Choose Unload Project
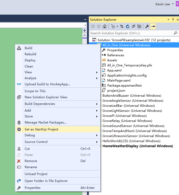 (x=58, y=174)
